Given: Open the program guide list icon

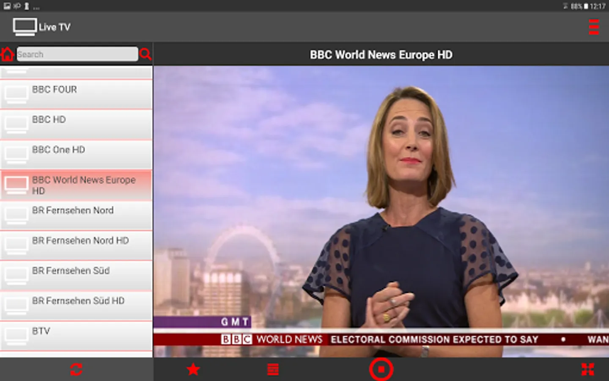Looking at the screenshot, I should coord(273,370).
